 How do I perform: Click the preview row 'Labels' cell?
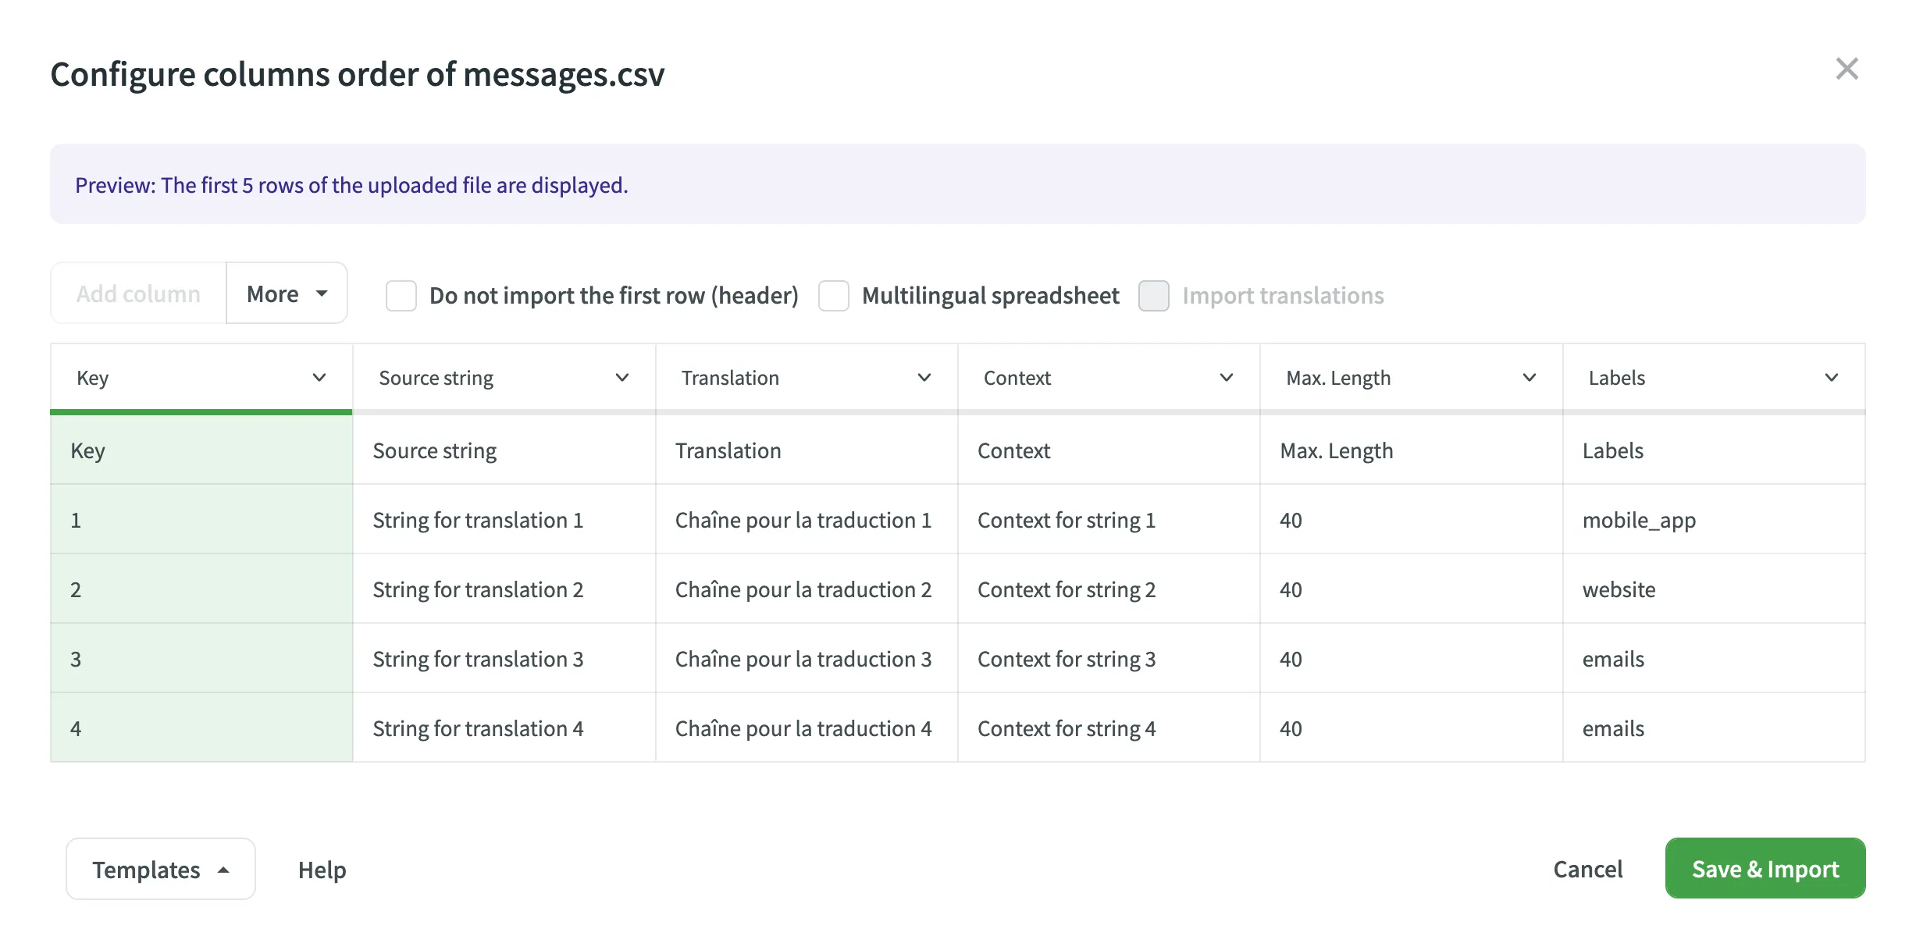click(x=1714, y=450)
